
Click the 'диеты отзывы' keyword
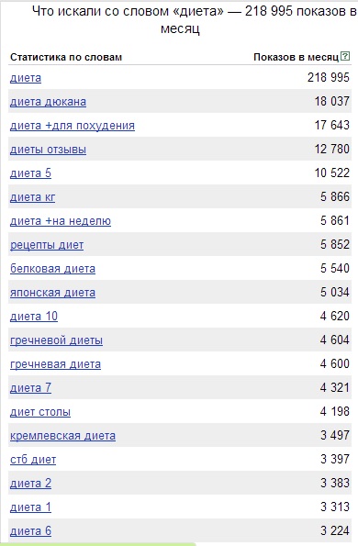point(48,150)
